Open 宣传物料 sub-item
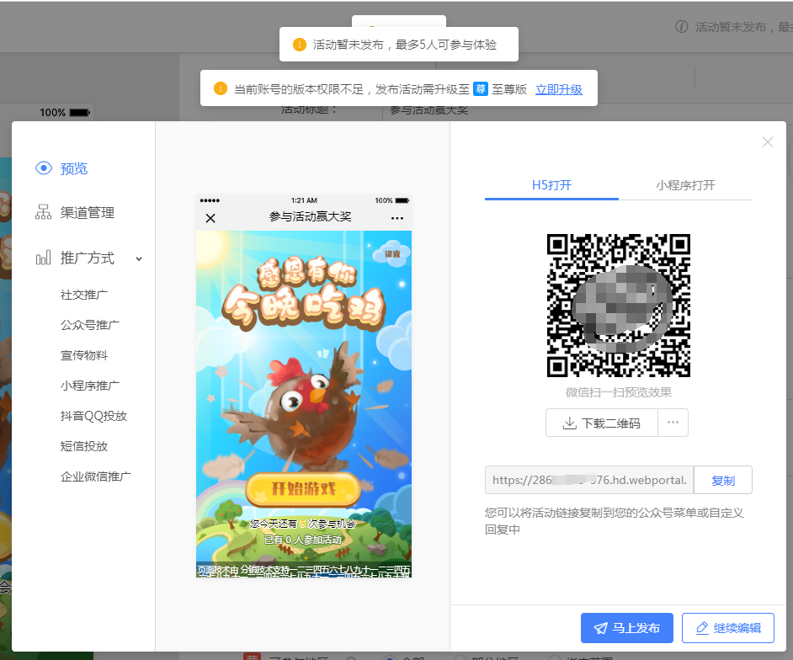 pyautogui.click(x=84, y=355)
